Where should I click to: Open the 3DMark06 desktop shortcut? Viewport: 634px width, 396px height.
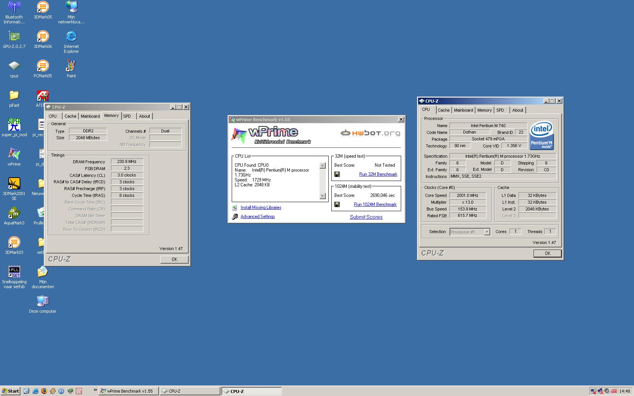click(43, 40)
